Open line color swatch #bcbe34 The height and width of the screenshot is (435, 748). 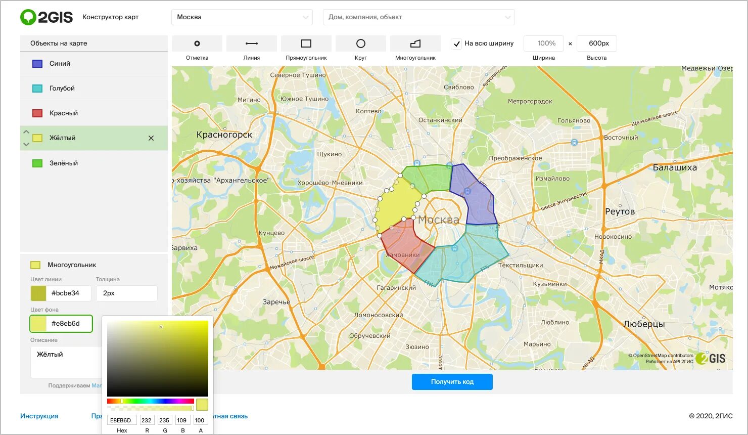point(38,293)
